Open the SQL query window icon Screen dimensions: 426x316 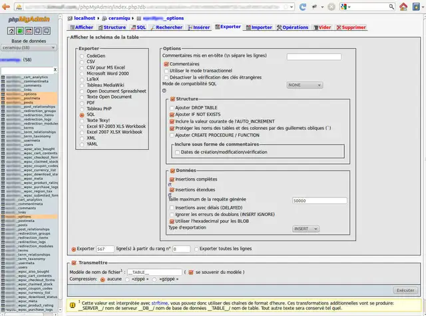[x=29, y=31]
